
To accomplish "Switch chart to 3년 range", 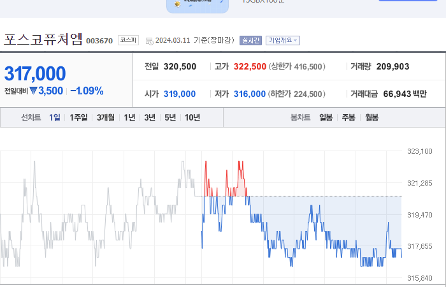I will (x=150, y=117).
